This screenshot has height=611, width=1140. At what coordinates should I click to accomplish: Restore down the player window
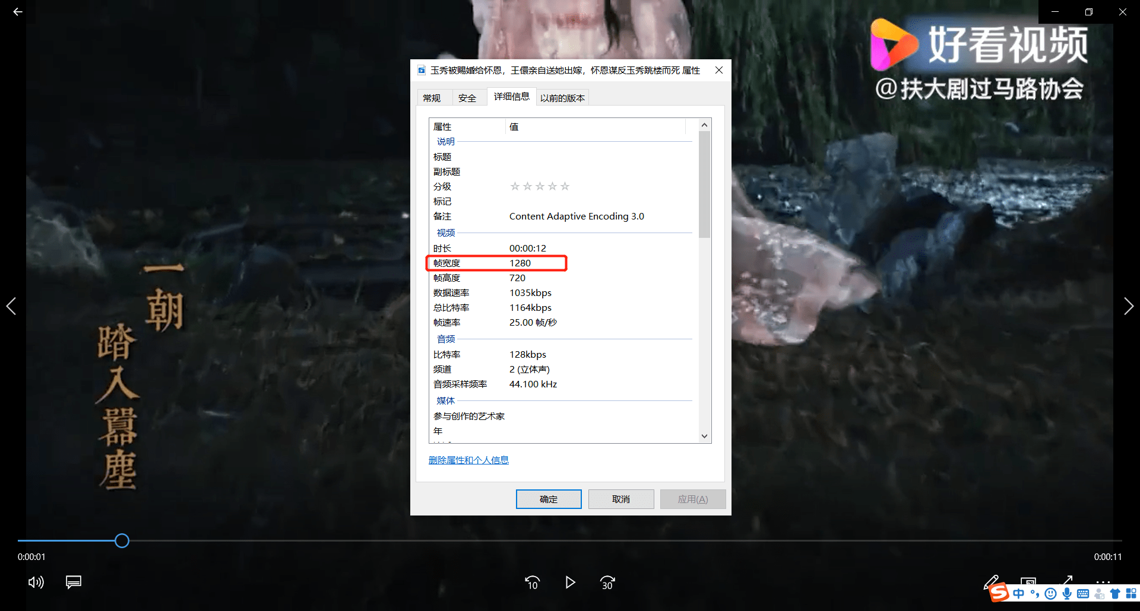[x=1089, y=12]
